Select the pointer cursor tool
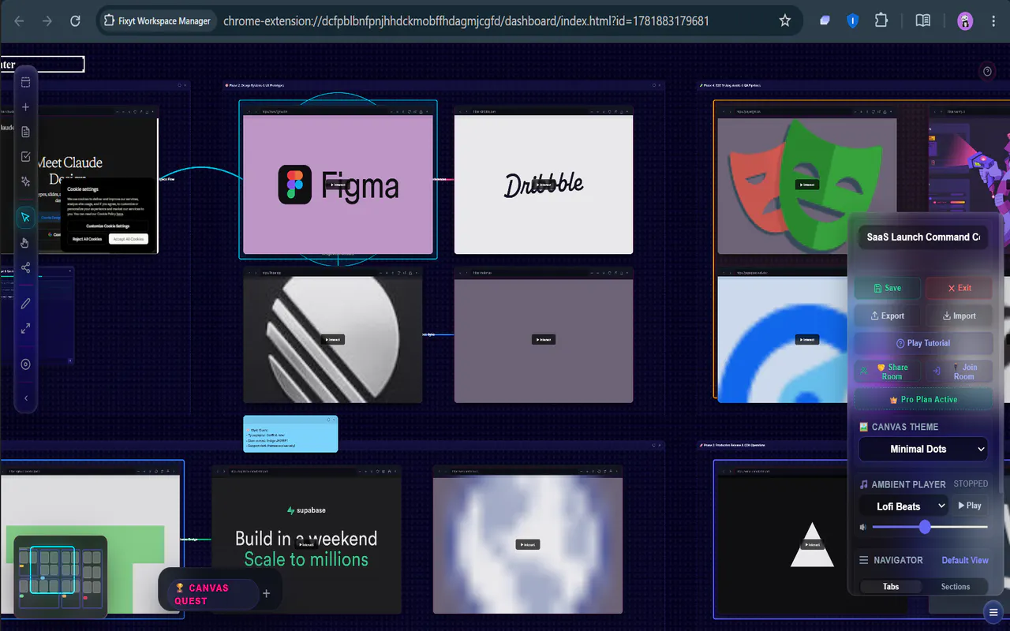The image size is (1010, 631). 26,218
